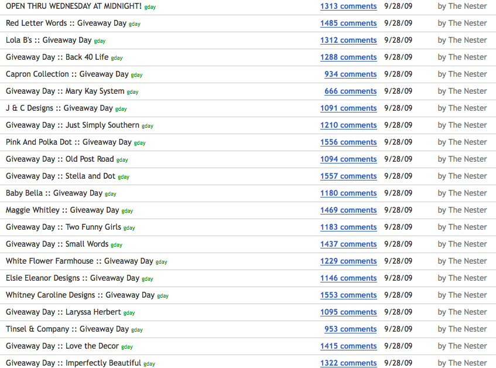The width and height of the screenshot is (496, 368).
Task: Click 9/28/09 date in Old Post Road row
Action: pos(398,159)
